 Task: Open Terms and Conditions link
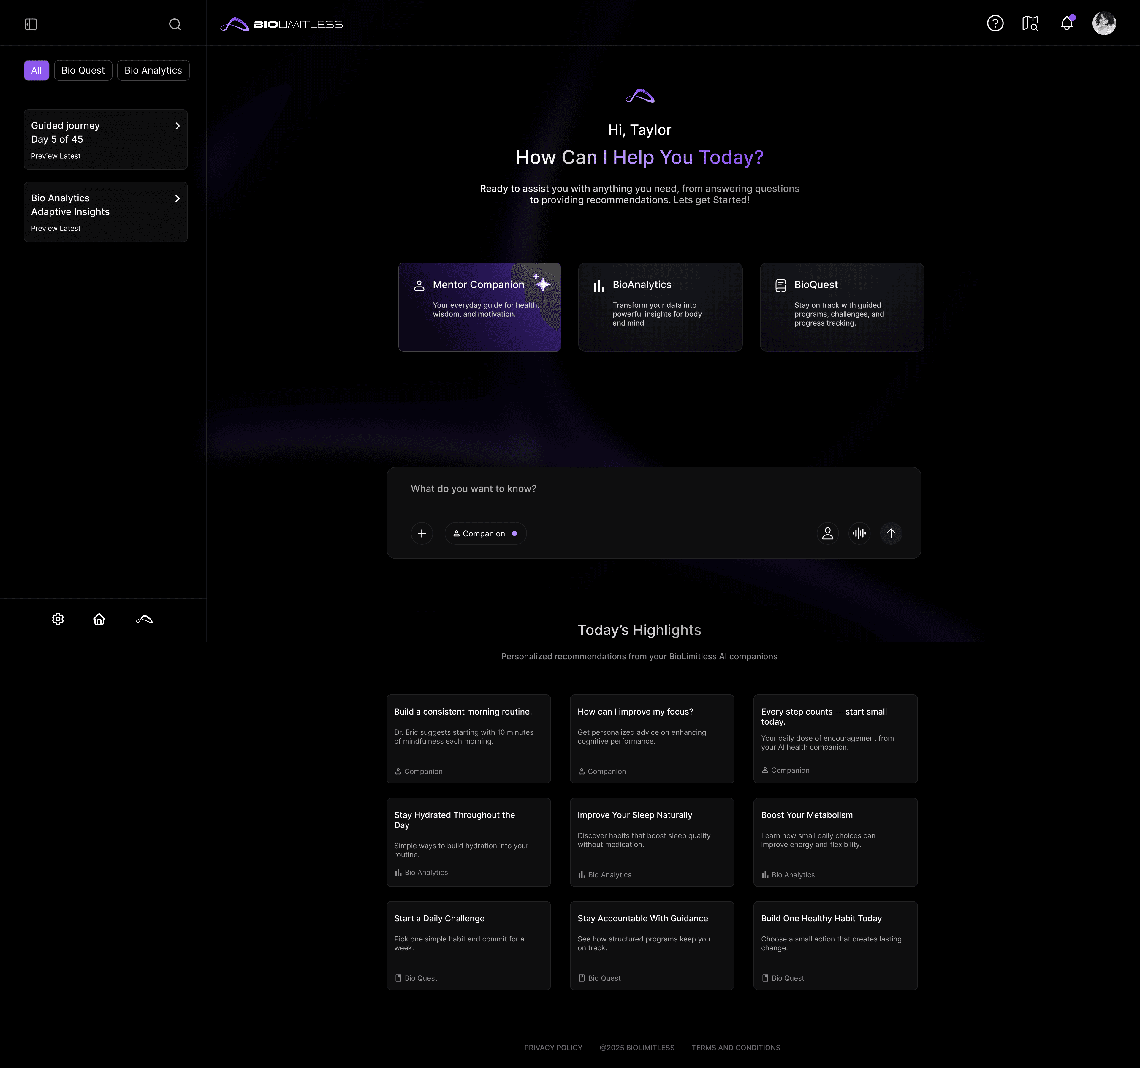coord(736,1047)
